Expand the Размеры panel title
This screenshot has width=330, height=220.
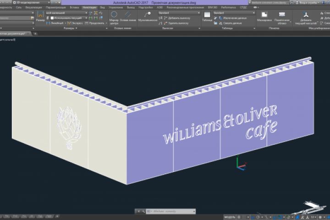[70, 28]
